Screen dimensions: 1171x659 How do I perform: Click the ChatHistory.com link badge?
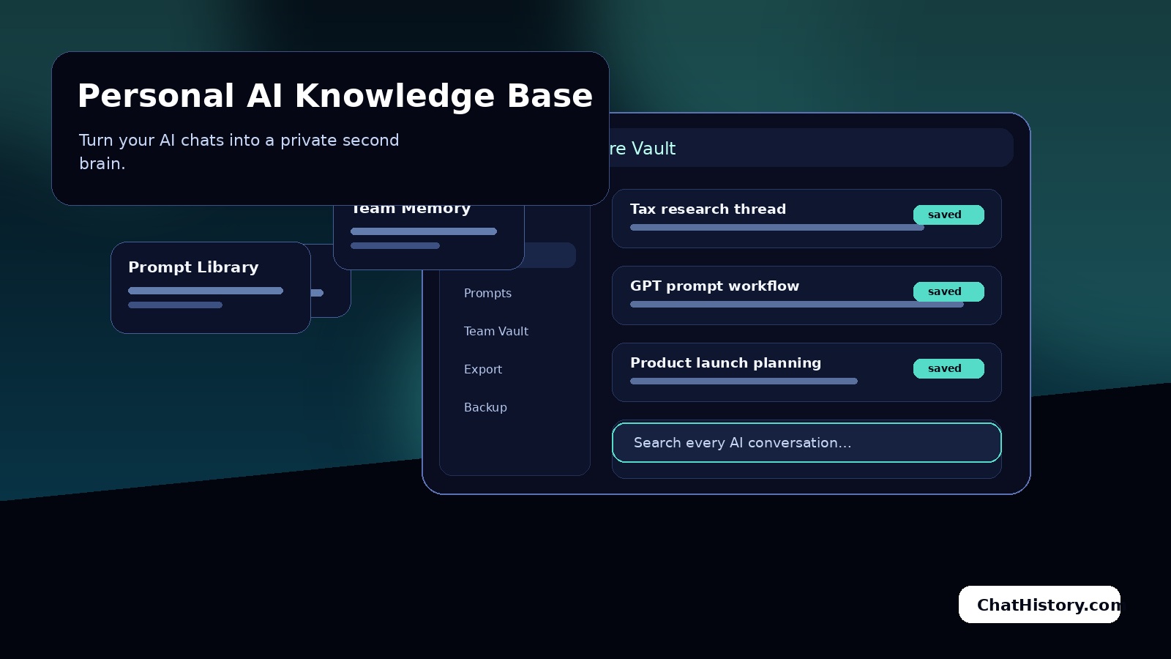coord(1039,604)
